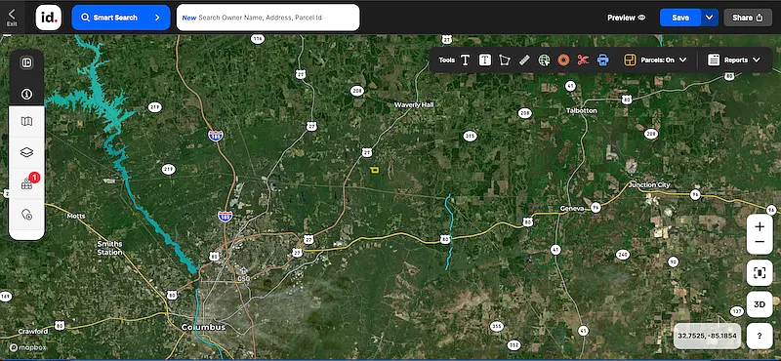
Task: Click the add location sidebar icon
Action: tap(27, 215)
